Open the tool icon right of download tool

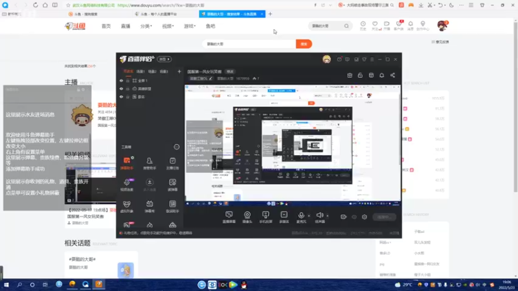click(172, 185)
